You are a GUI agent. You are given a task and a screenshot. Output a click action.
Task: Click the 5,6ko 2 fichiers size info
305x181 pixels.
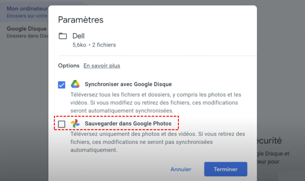click(x=94, y=45)
